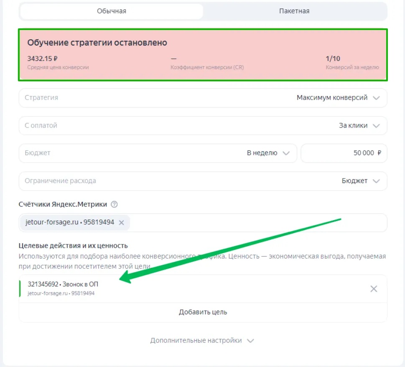Screen dimensions: 405x367
Task: Delete the Звонок в ОП goal
Action: click(x=374, y=289)
